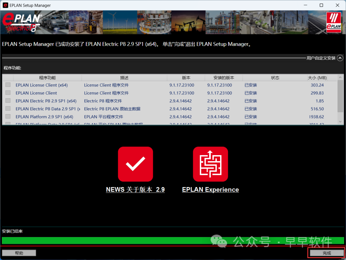
Task: Toggle checkbox for EPLAN License Client (x64)
Action: (x=8, y=85)
